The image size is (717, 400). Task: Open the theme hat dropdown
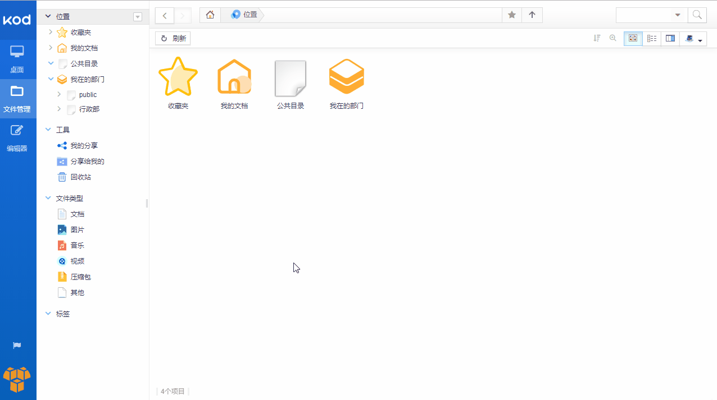[x=693, y=39]
